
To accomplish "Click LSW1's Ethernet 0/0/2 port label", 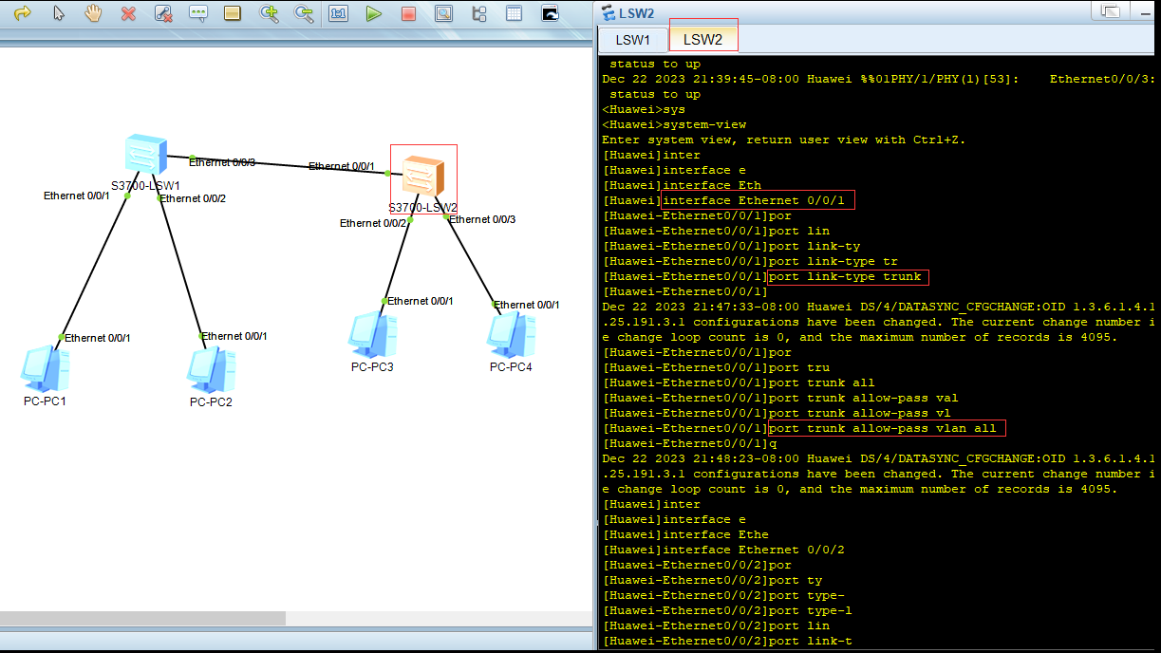I will [193, 198].
